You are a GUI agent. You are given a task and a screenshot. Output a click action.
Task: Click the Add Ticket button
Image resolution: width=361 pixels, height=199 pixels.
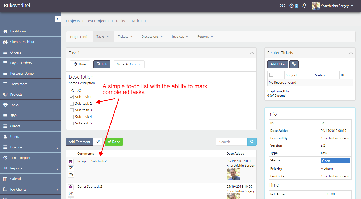(278, 64)
